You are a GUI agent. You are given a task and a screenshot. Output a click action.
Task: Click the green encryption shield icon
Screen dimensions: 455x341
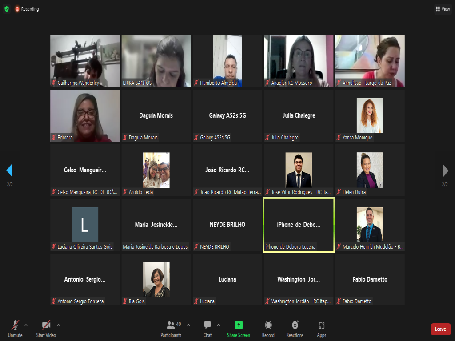6,9
